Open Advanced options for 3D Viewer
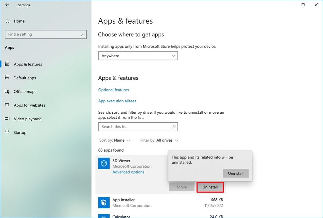Image resolution: width=323 pixels, height=218 pixels. click(x=128, y=172)
